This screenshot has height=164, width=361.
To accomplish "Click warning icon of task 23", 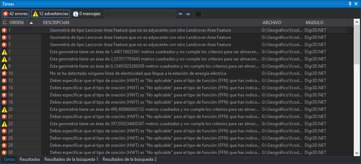I will (x=4, y=124).
